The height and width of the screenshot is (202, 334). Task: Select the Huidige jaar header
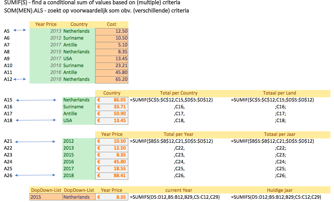(x=280, y=190)
